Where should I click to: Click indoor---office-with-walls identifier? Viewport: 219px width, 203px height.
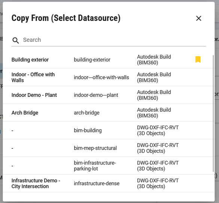pos(101,77)
